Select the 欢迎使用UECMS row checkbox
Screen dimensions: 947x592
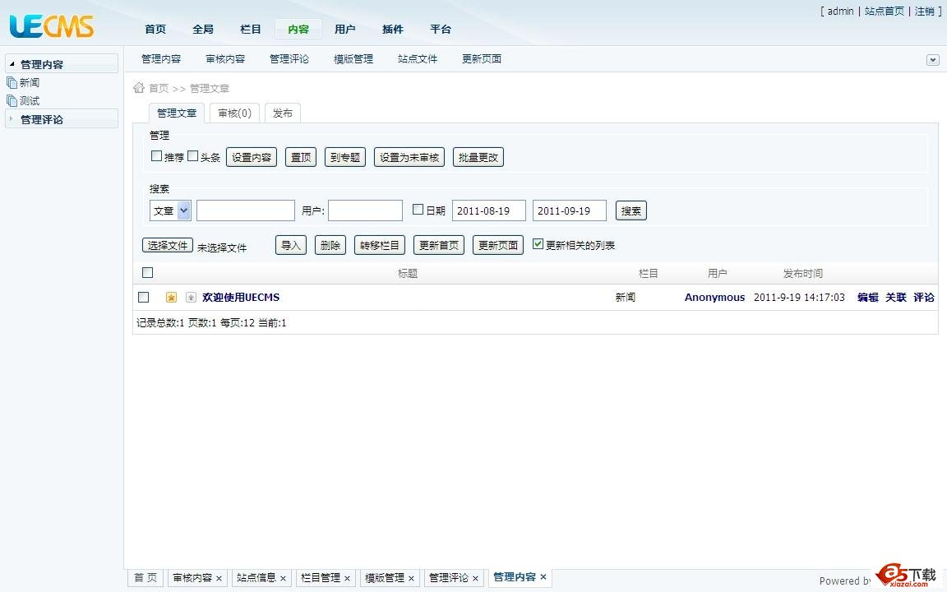(143, 297)
